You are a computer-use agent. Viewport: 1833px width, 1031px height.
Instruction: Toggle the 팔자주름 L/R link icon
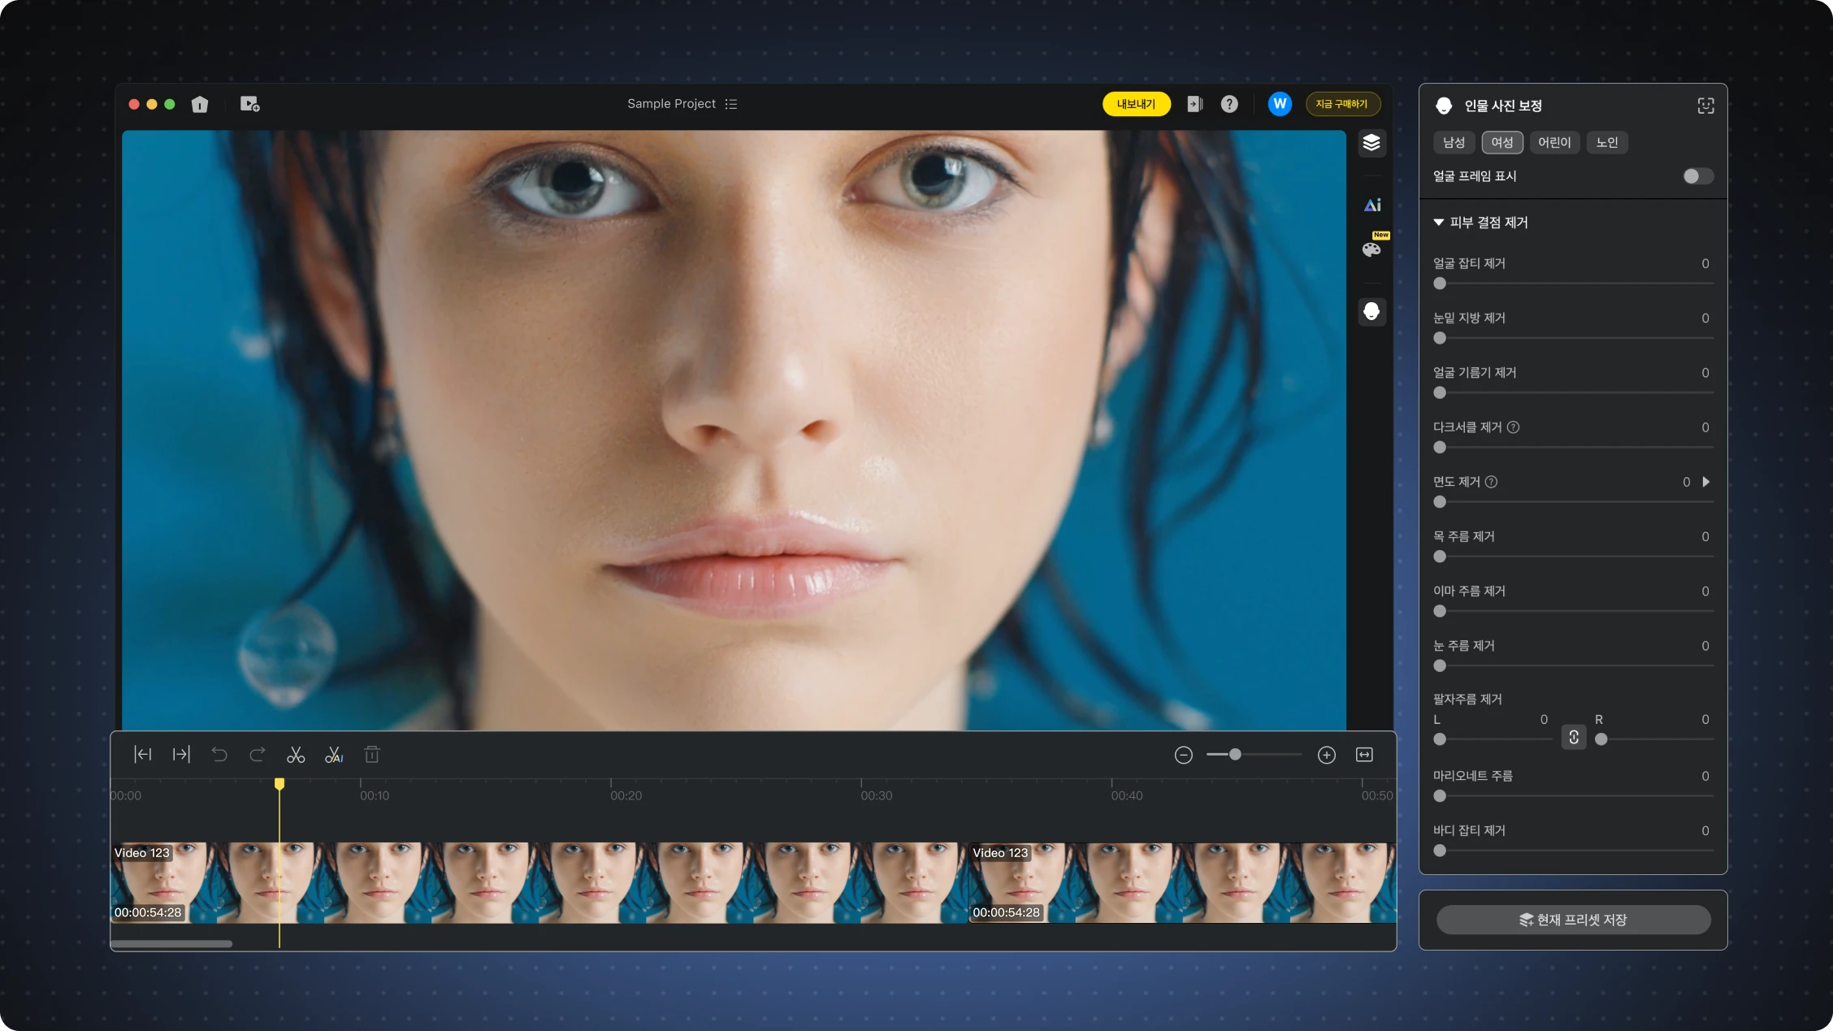point(1574,737)
